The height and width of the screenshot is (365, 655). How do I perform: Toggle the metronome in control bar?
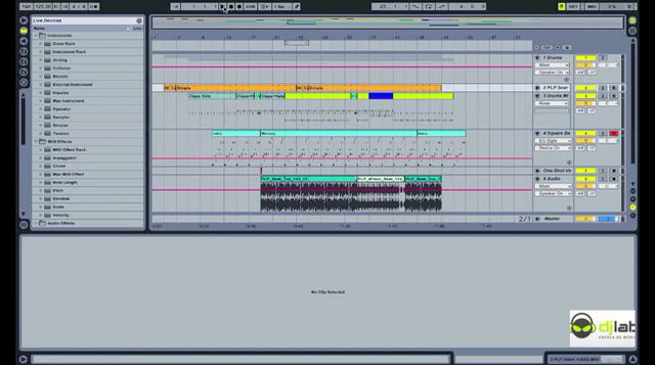tap(94, 7)
